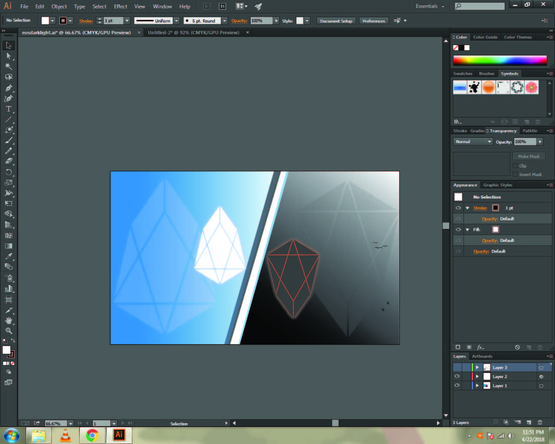Toggle Stroke attribute visibility in Appearance

point(458,208)
